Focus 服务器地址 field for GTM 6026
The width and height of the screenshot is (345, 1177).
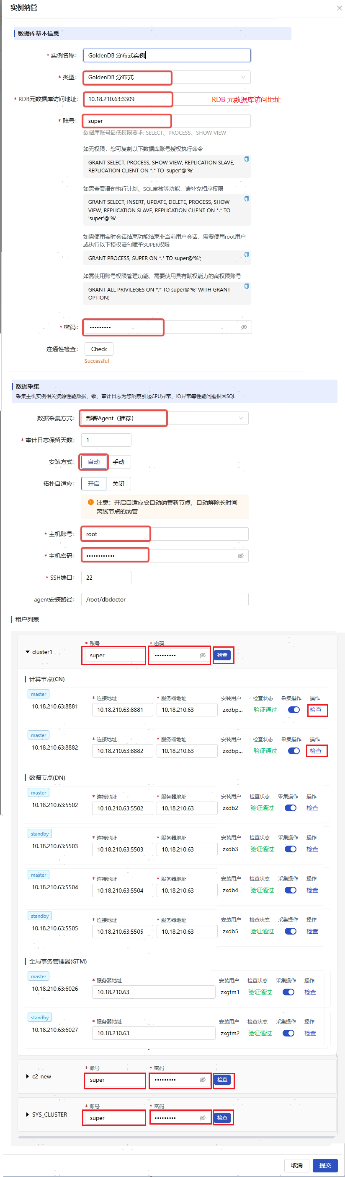154,992
